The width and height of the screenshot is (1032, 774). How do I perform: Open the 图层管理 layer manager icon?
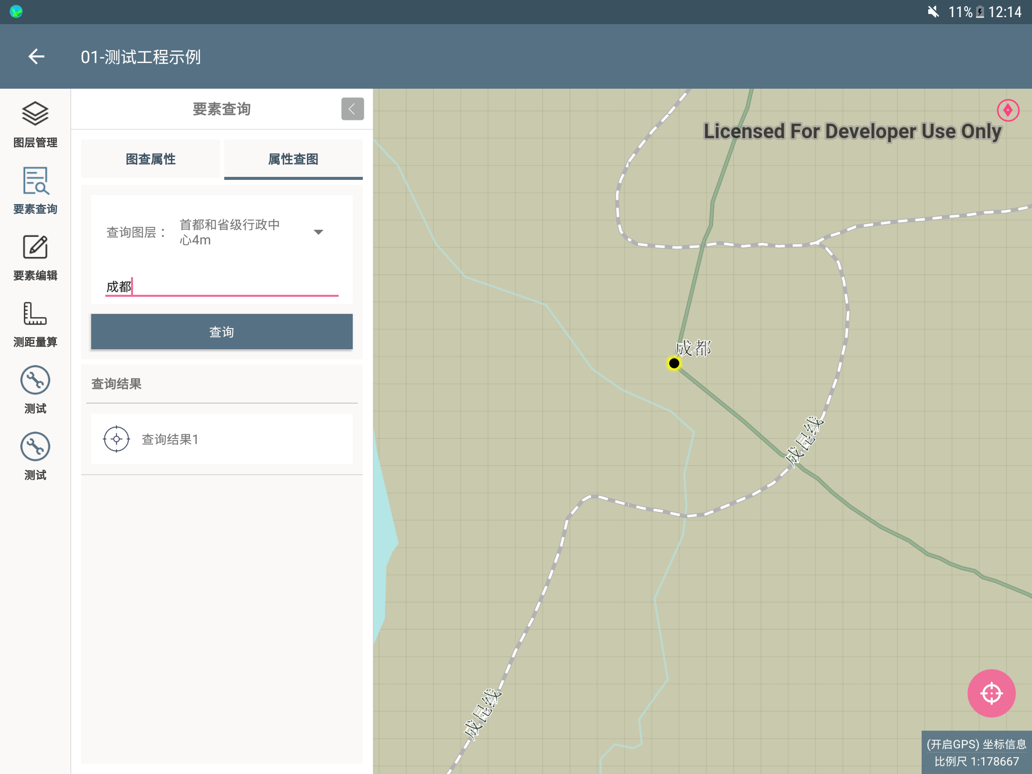point(35,114)
